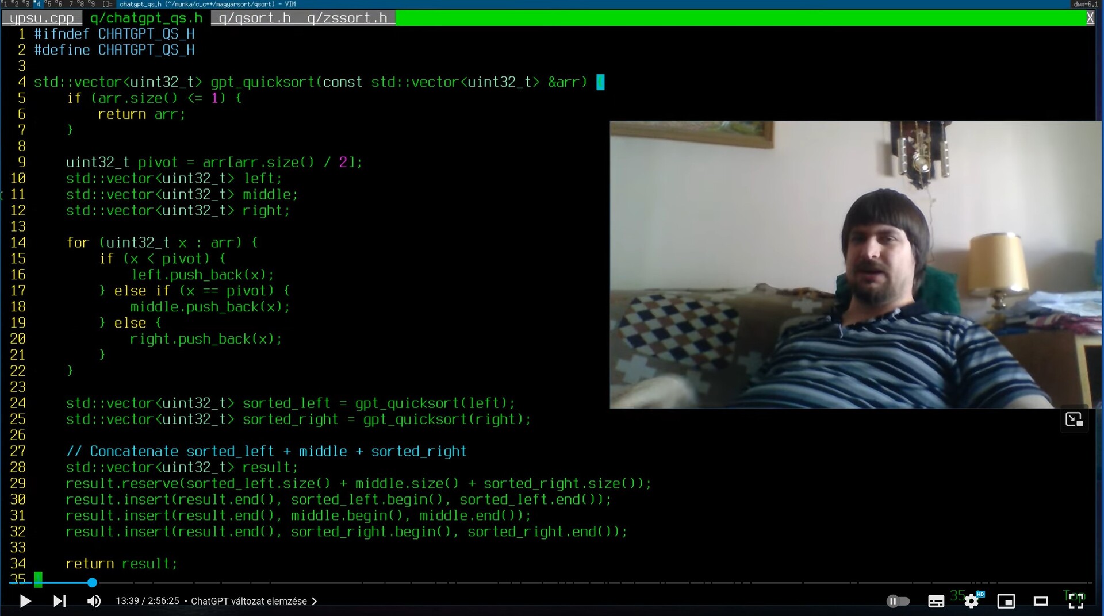Image resolution: width=1104 pixels, height=616 pixels.
Task: Click 'left.push_back(x);' on line 16
Action: [x=202, y=275]
